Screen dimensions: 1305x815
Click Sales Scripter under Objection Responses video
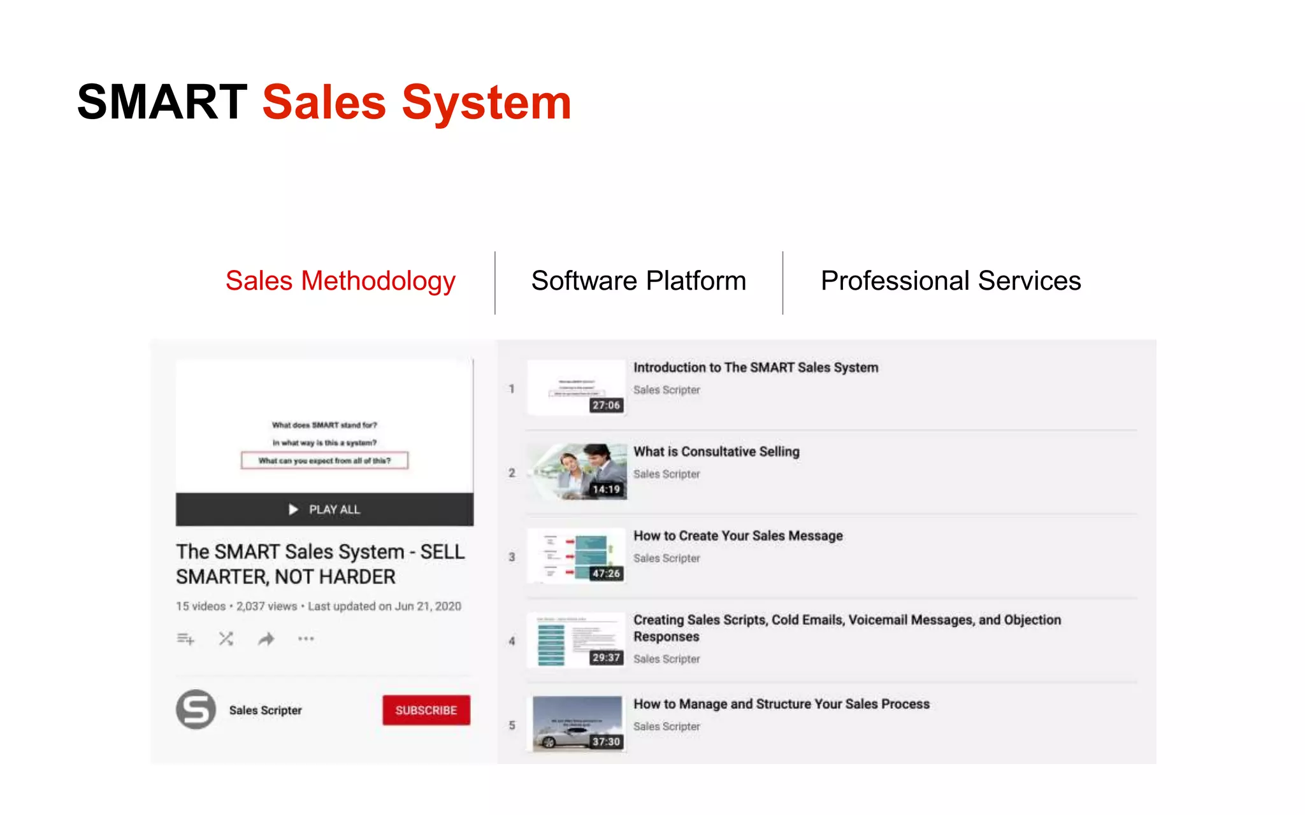click(x=667, y=659)
